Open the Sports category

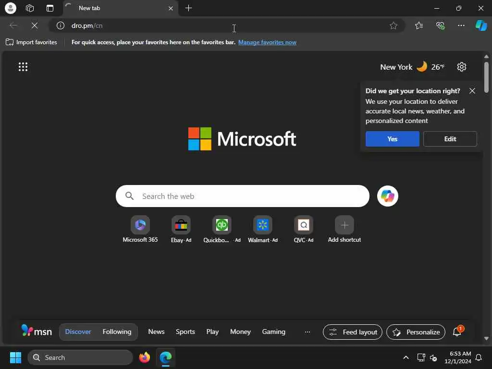click(x=185, y=332)
